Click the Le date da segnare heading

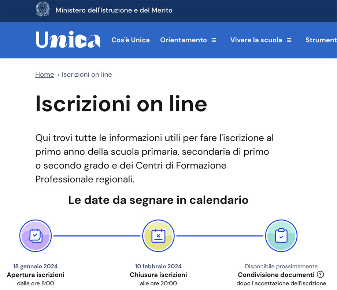[x=158, y=200]
